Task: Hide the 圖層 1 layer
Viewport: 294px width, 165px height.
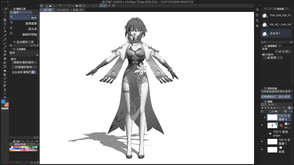Action: (x=262, y=142)
